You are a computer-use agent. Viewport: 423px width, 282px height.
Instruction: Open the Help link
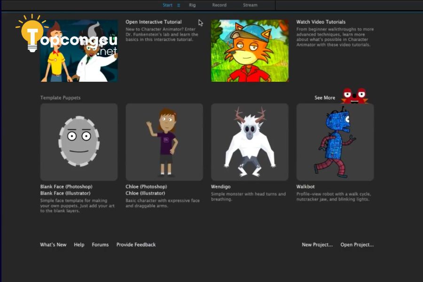coord(79,245)
